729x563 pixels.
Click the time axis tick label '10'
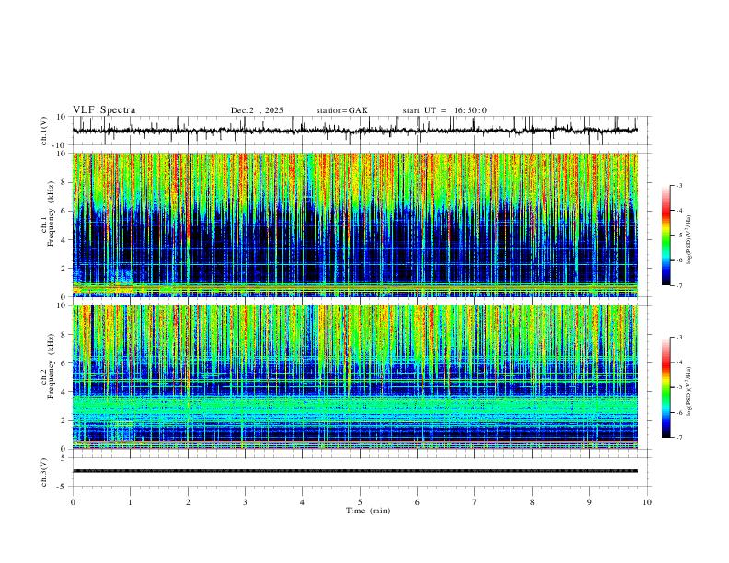point(647,502)
